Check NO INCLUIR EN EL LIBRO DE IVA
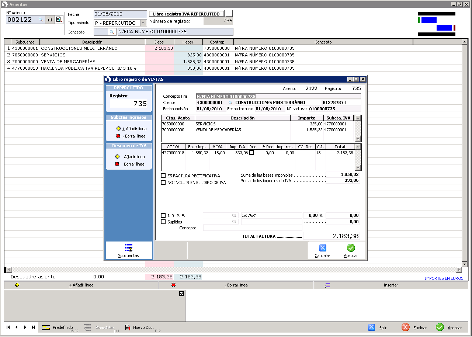The height and width of the screenshot is (337, 472). coord(163,183)
